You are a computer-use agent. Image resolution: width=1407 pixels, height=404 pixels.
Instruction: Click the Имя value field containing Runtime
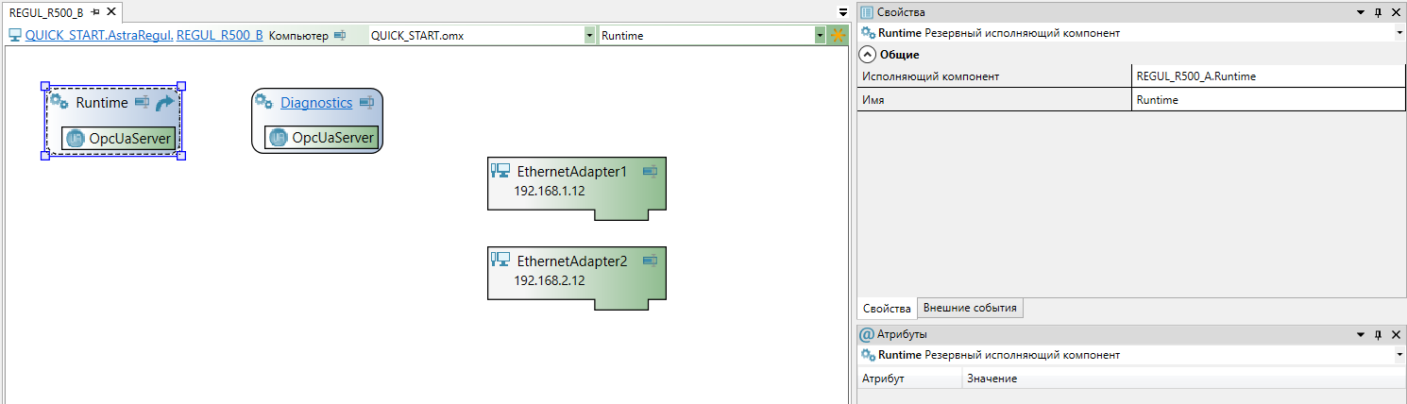[1265, 99]
